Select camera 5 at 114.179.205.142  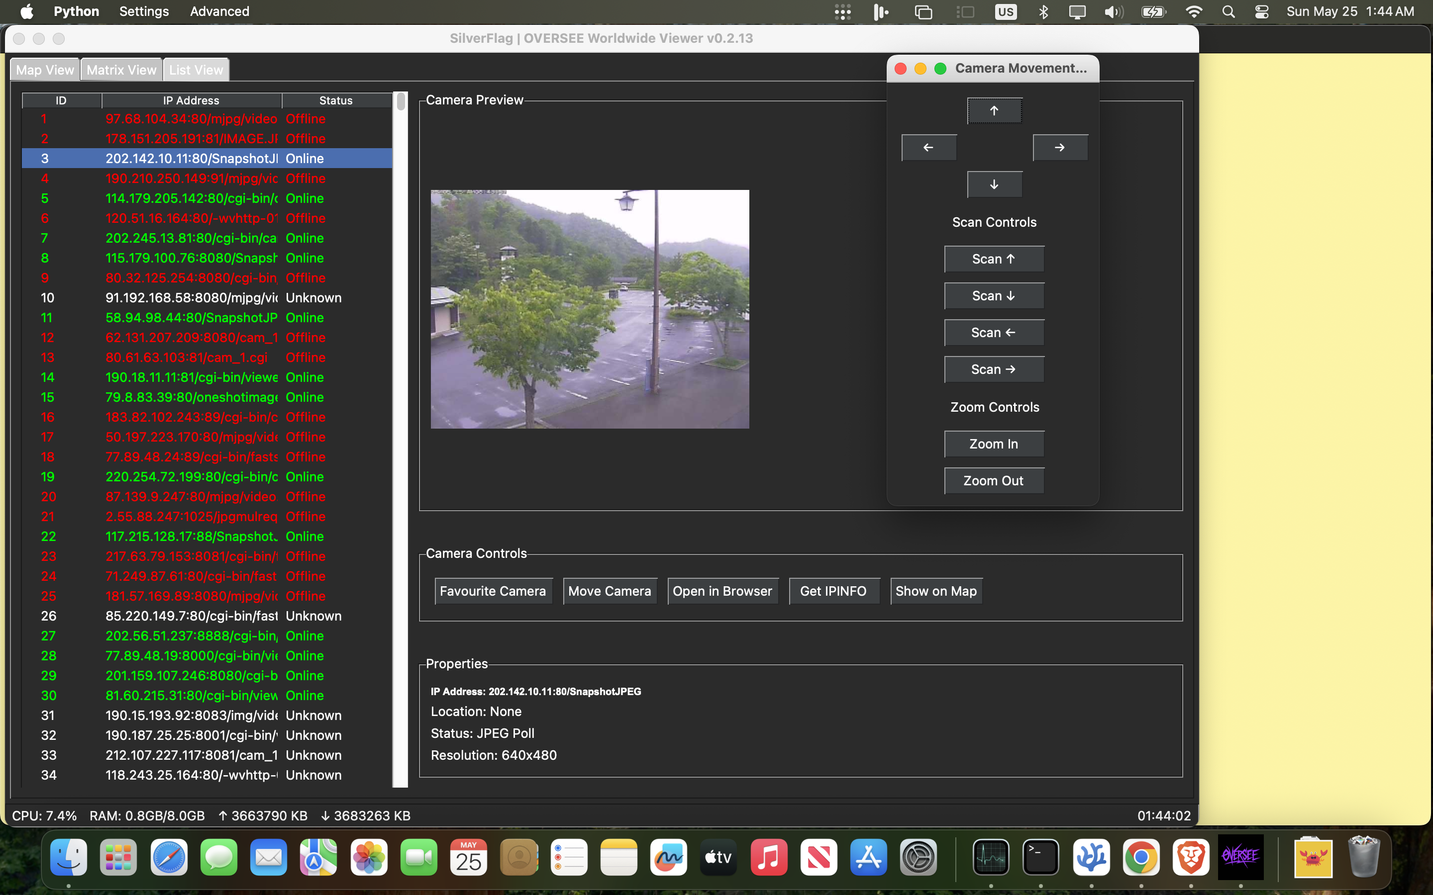click(206, 198)
